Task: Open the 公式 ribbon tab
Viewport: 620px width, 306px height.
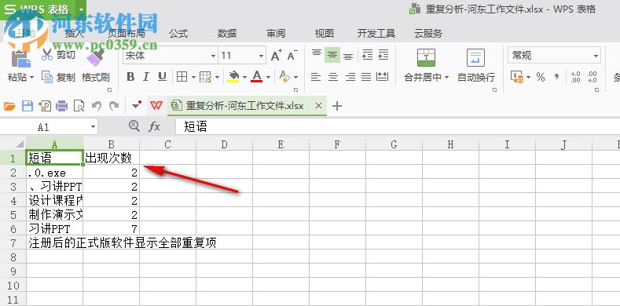Action: pyautogui.click(x=178, y=34)
